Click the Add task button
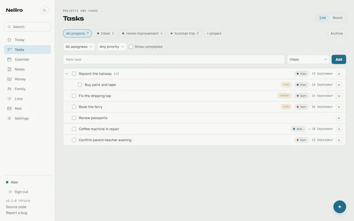 click(339, 60)
